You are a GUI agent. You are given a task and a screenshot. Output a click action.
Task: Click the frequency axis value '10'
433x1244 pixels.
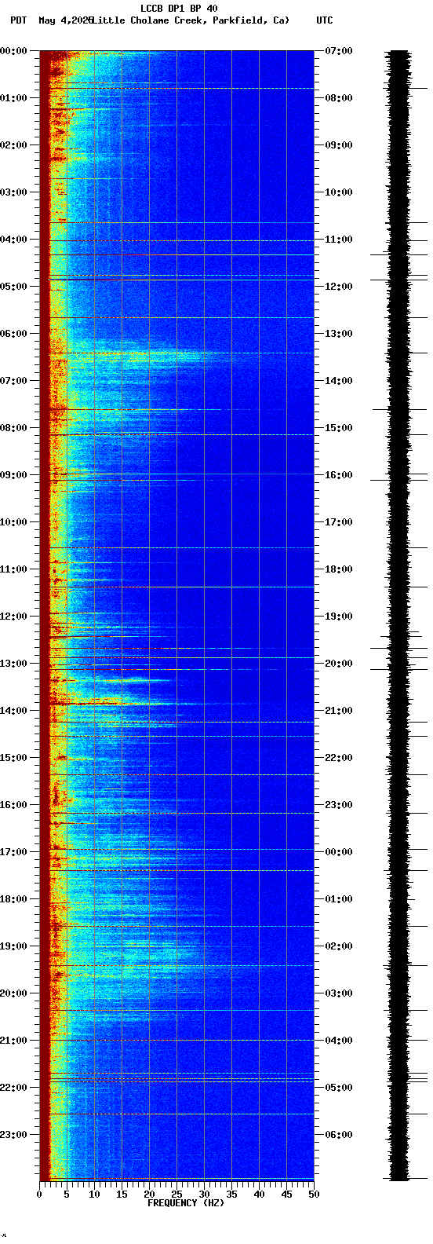point(94,1195)
